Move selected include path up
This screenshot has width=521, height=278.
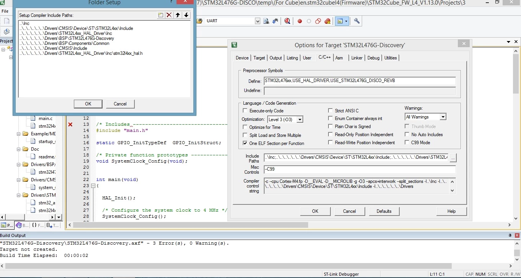(178, 15)
